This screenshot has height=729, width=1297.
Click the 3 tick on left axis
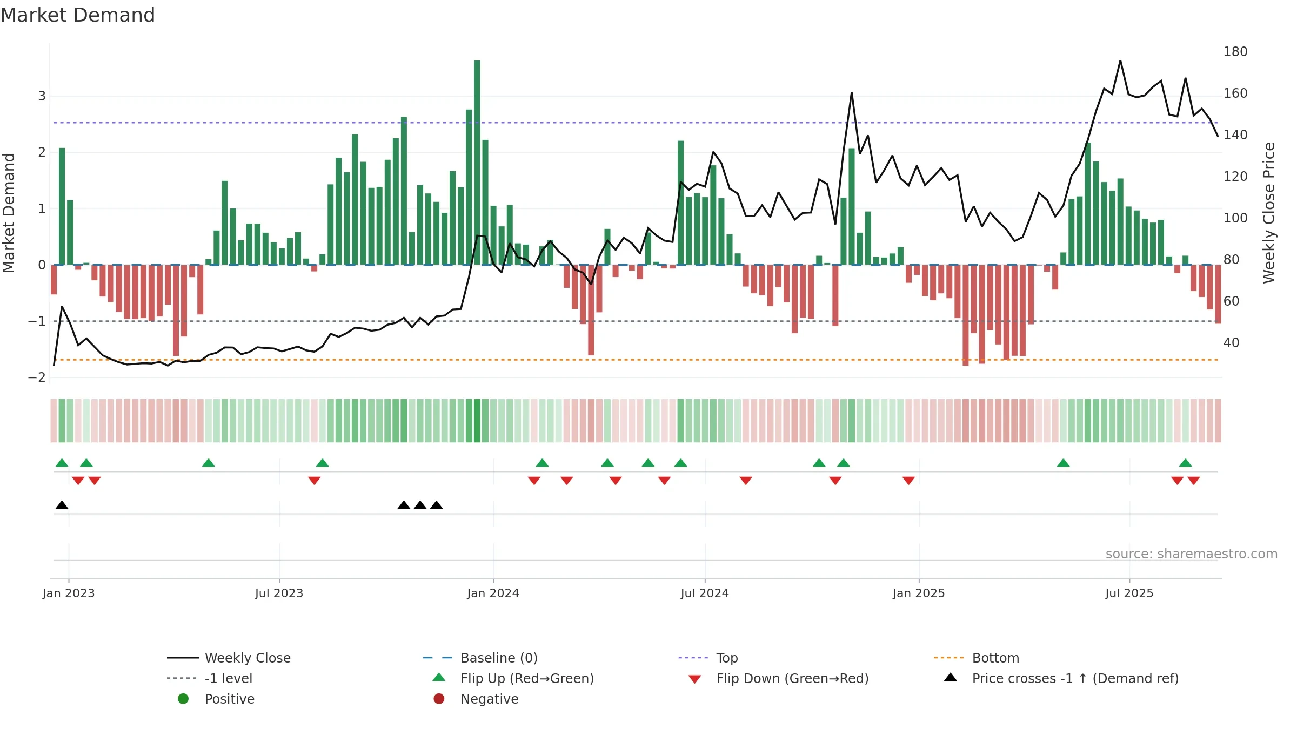pos(42,96)
